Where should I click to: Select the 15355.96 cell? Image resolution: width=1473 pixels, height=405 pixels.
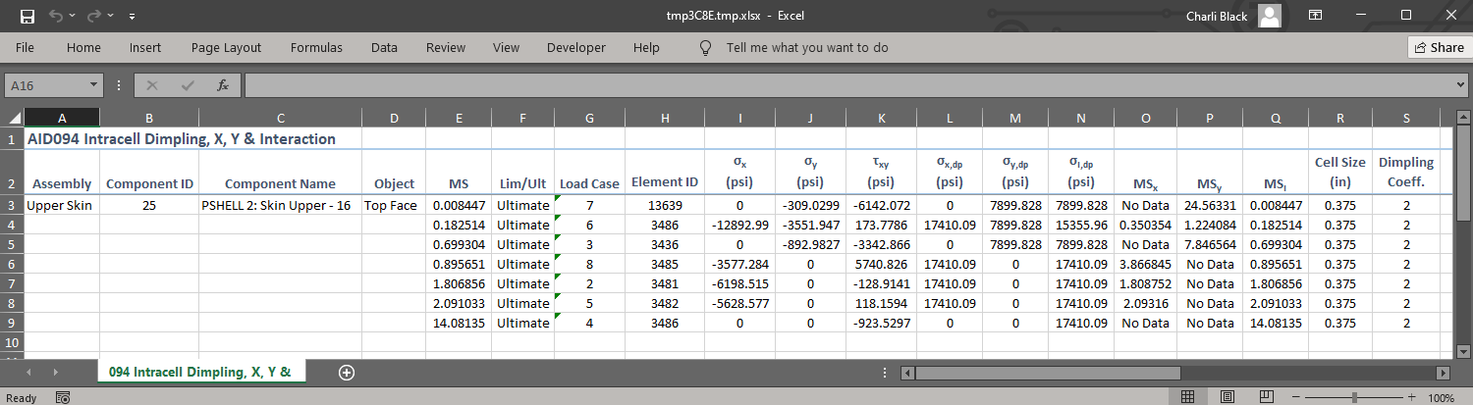tap(1080, 225)
